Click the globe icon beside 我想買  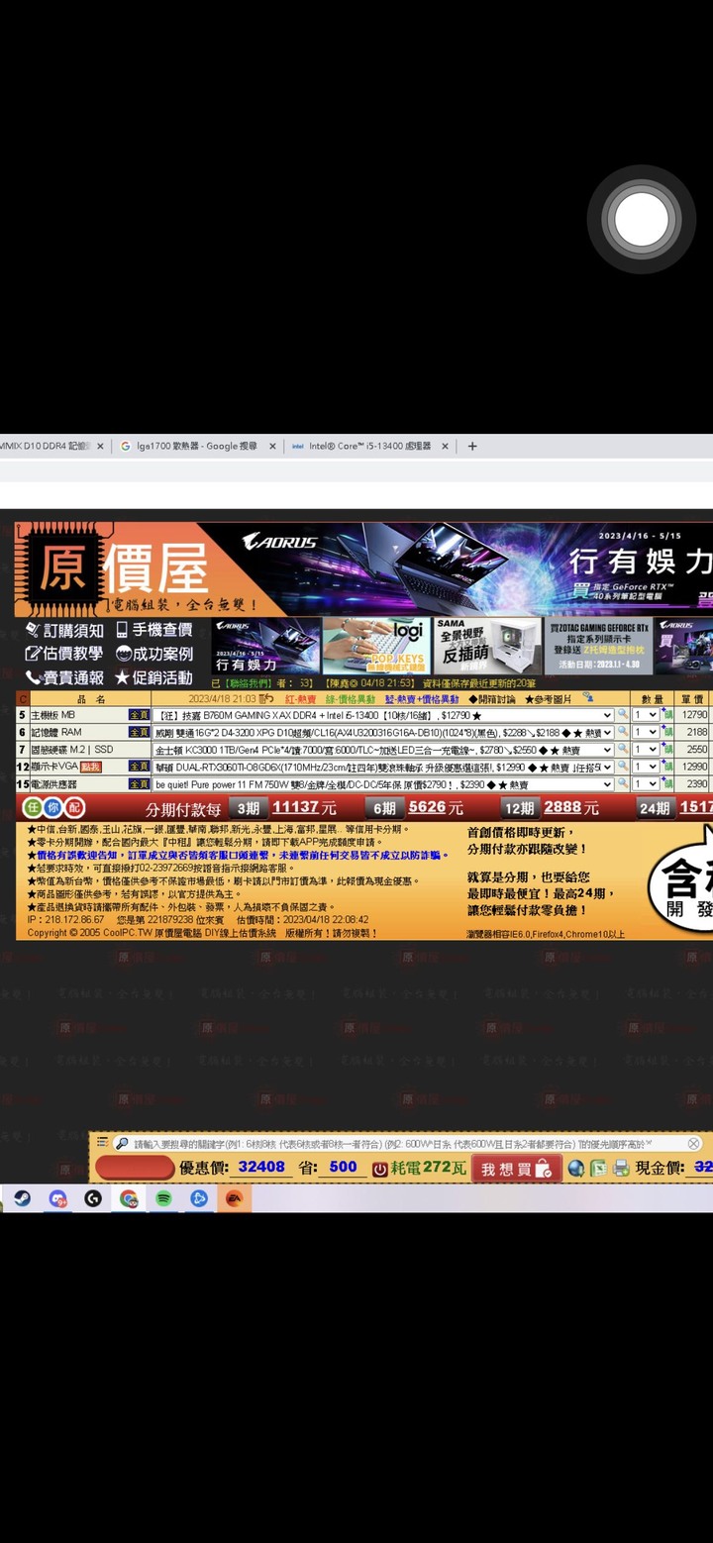point(576,1169)
